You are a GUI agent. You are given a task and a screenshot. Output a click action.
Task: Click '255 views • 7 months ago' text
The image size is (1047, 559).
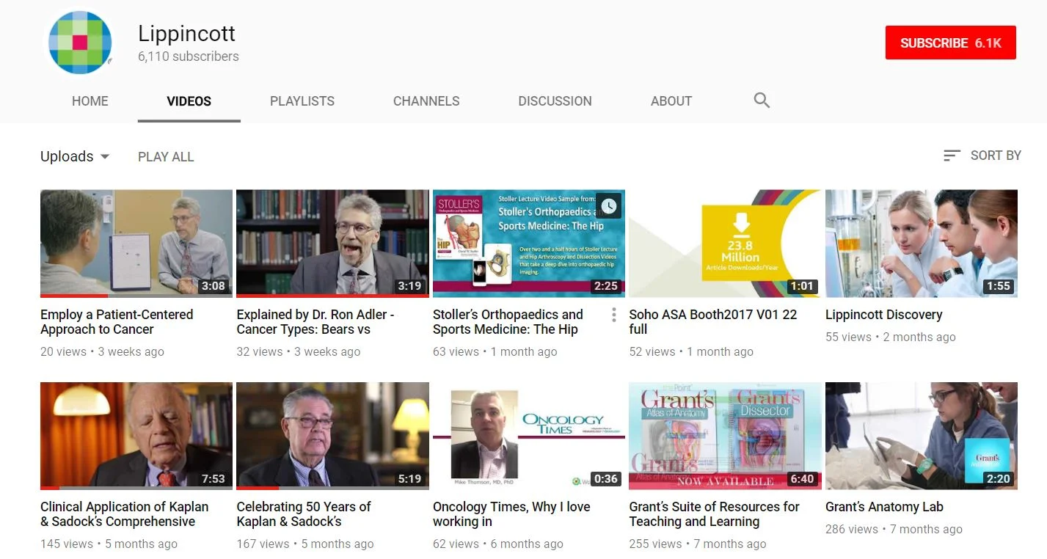[x=697, y=544]
